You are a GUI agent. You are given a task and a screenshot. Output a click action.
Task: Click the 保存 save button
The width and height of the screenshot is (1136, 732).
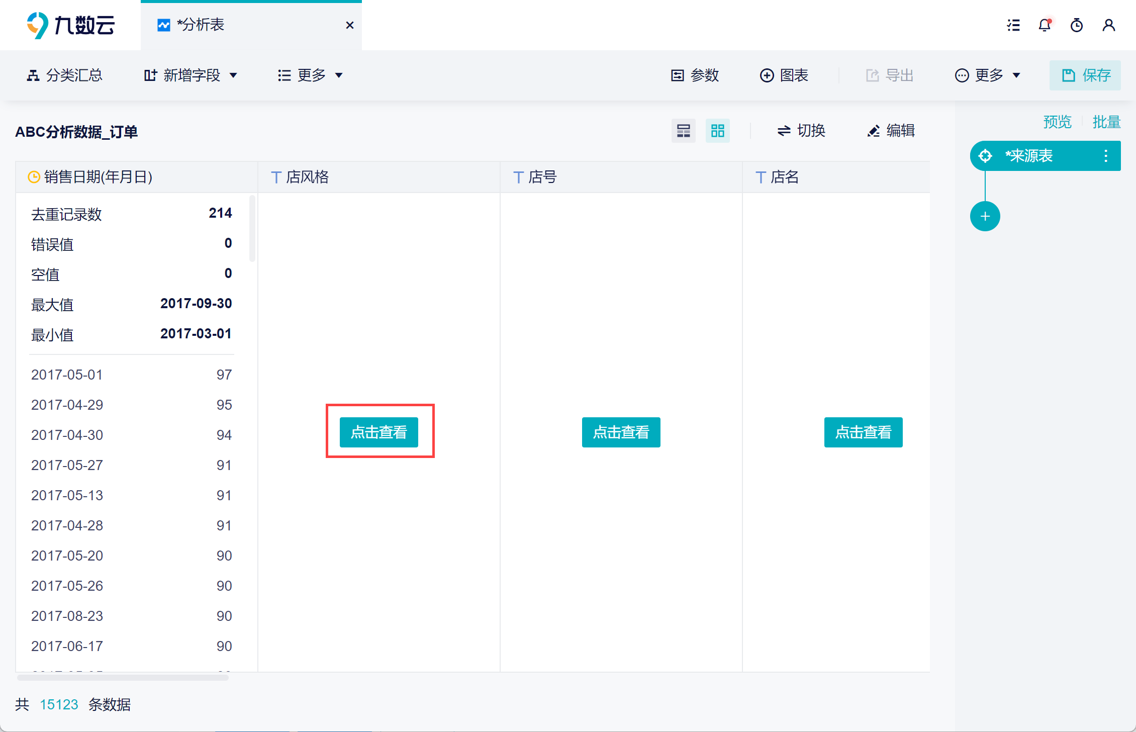tap(1085, 75)
